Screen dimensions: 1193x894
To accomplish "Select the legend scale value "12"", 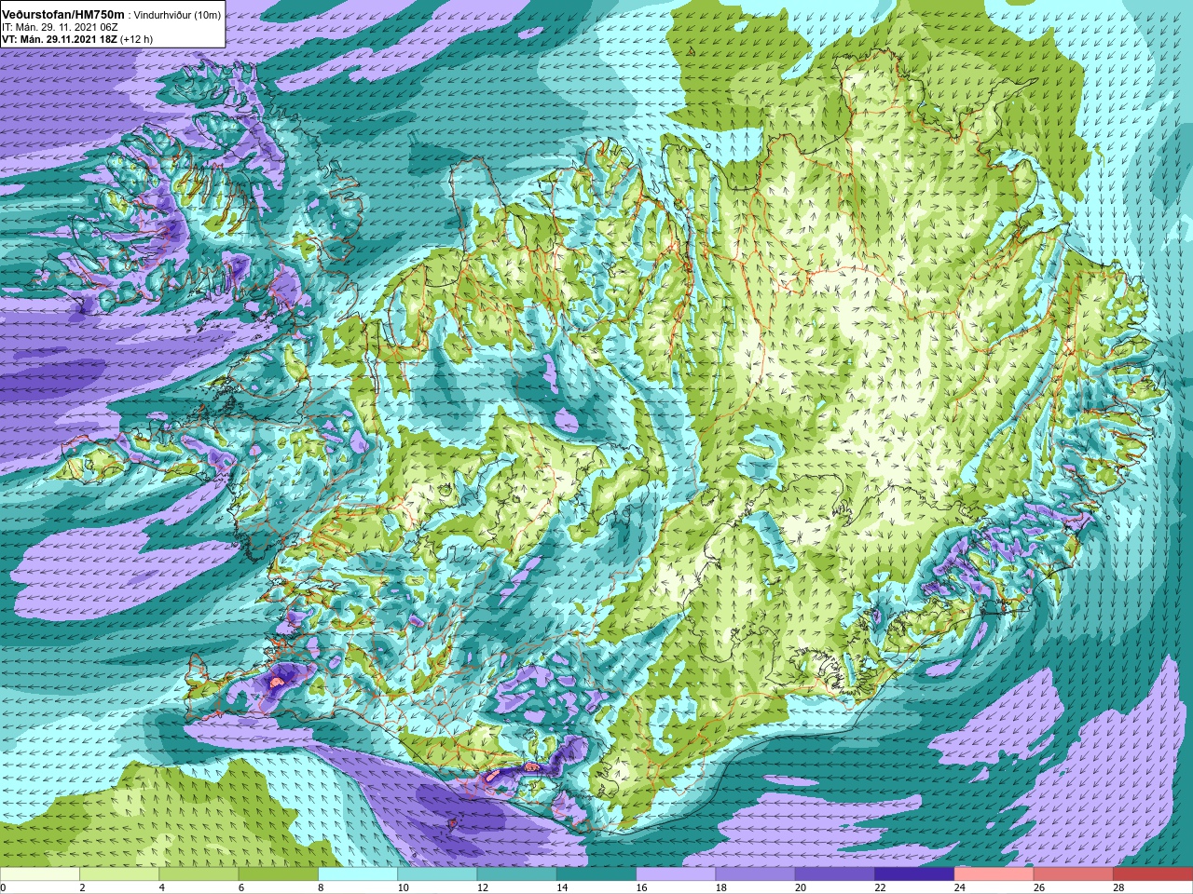I will point(482,887).
